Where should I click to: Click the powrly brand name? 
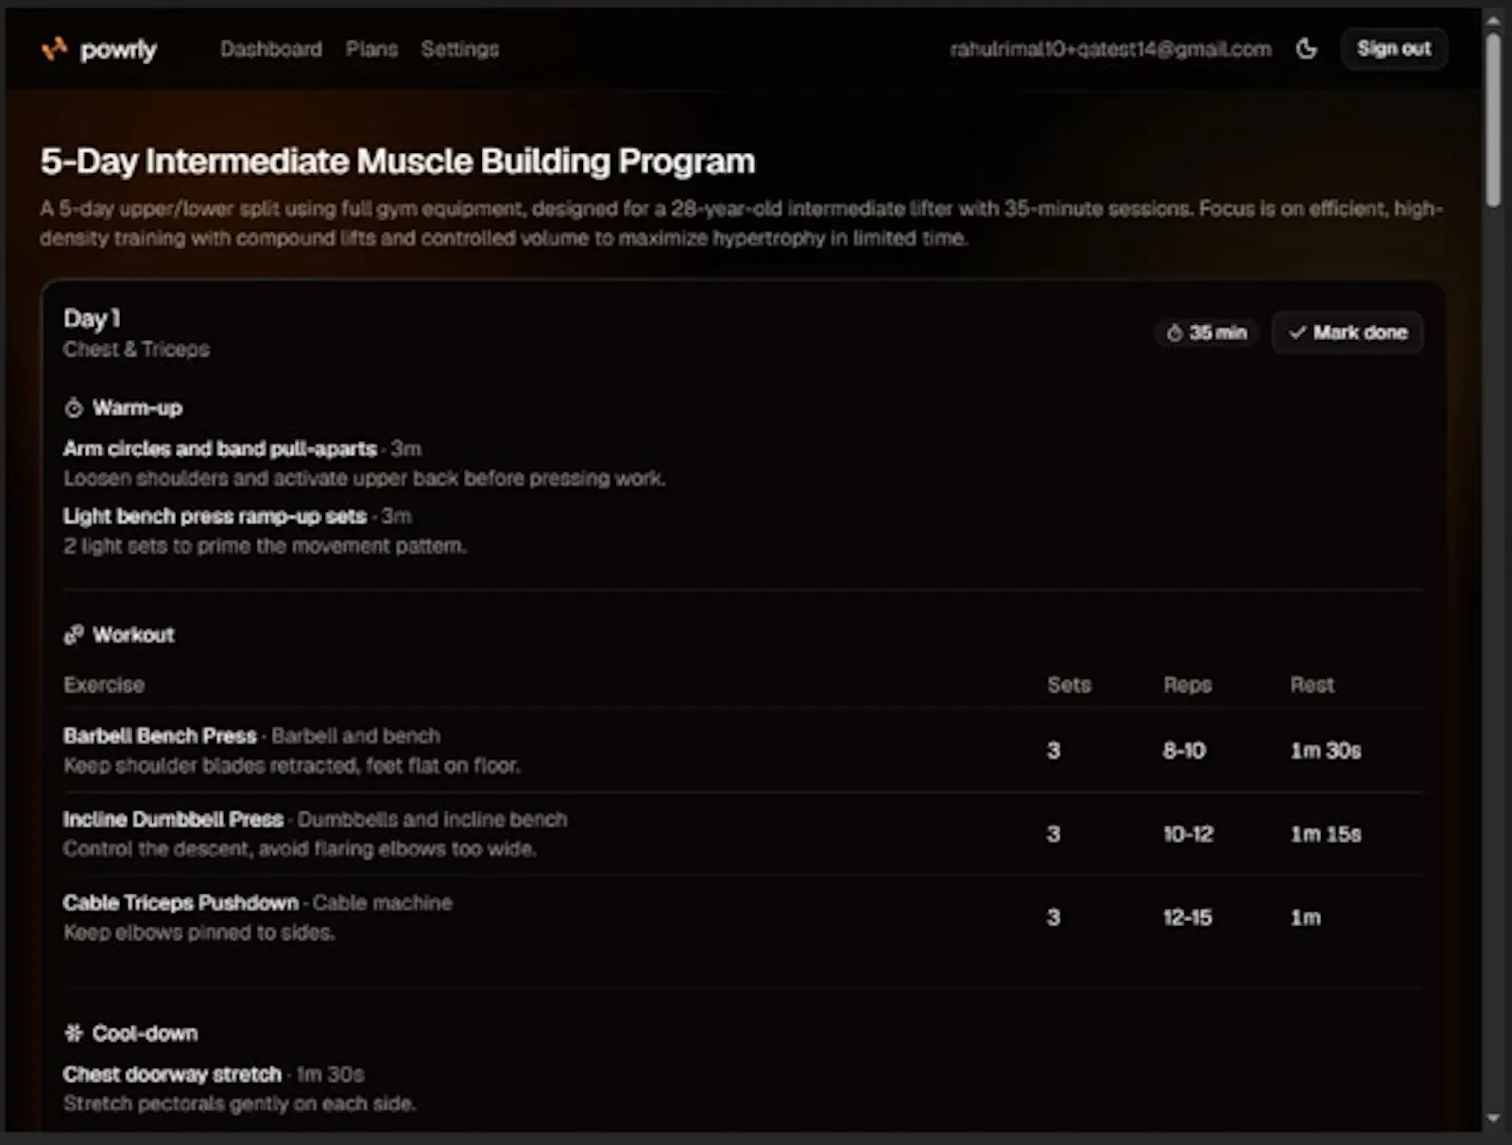coord(118,49)
